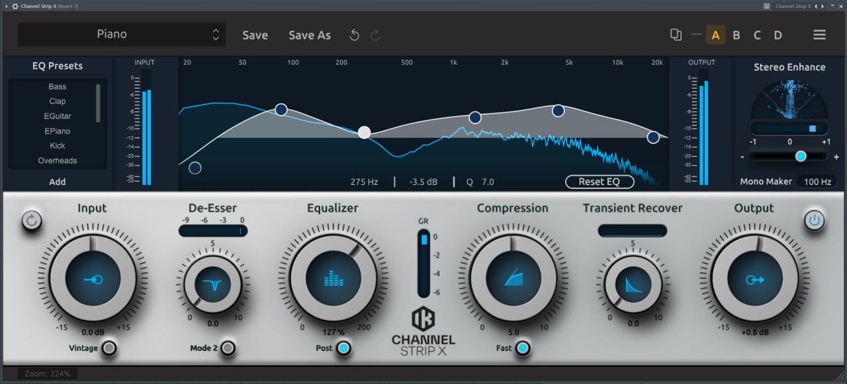
Task: Click Add under EQ Presets
Action: click(58, 182)
